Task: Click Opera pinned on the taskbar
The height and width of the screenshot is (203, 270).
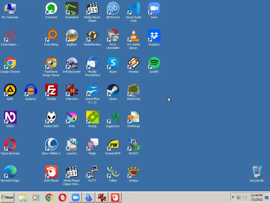Action: pos(62,197)
